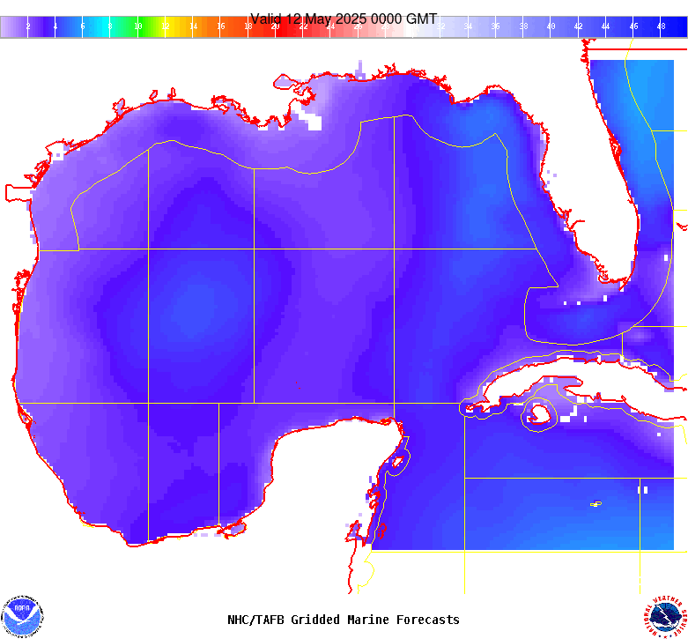Image resolution: width=688 pixels, height=639 pixels.
Task: Pick the 16 label on the color scale
Action: (x=221, y=26)
